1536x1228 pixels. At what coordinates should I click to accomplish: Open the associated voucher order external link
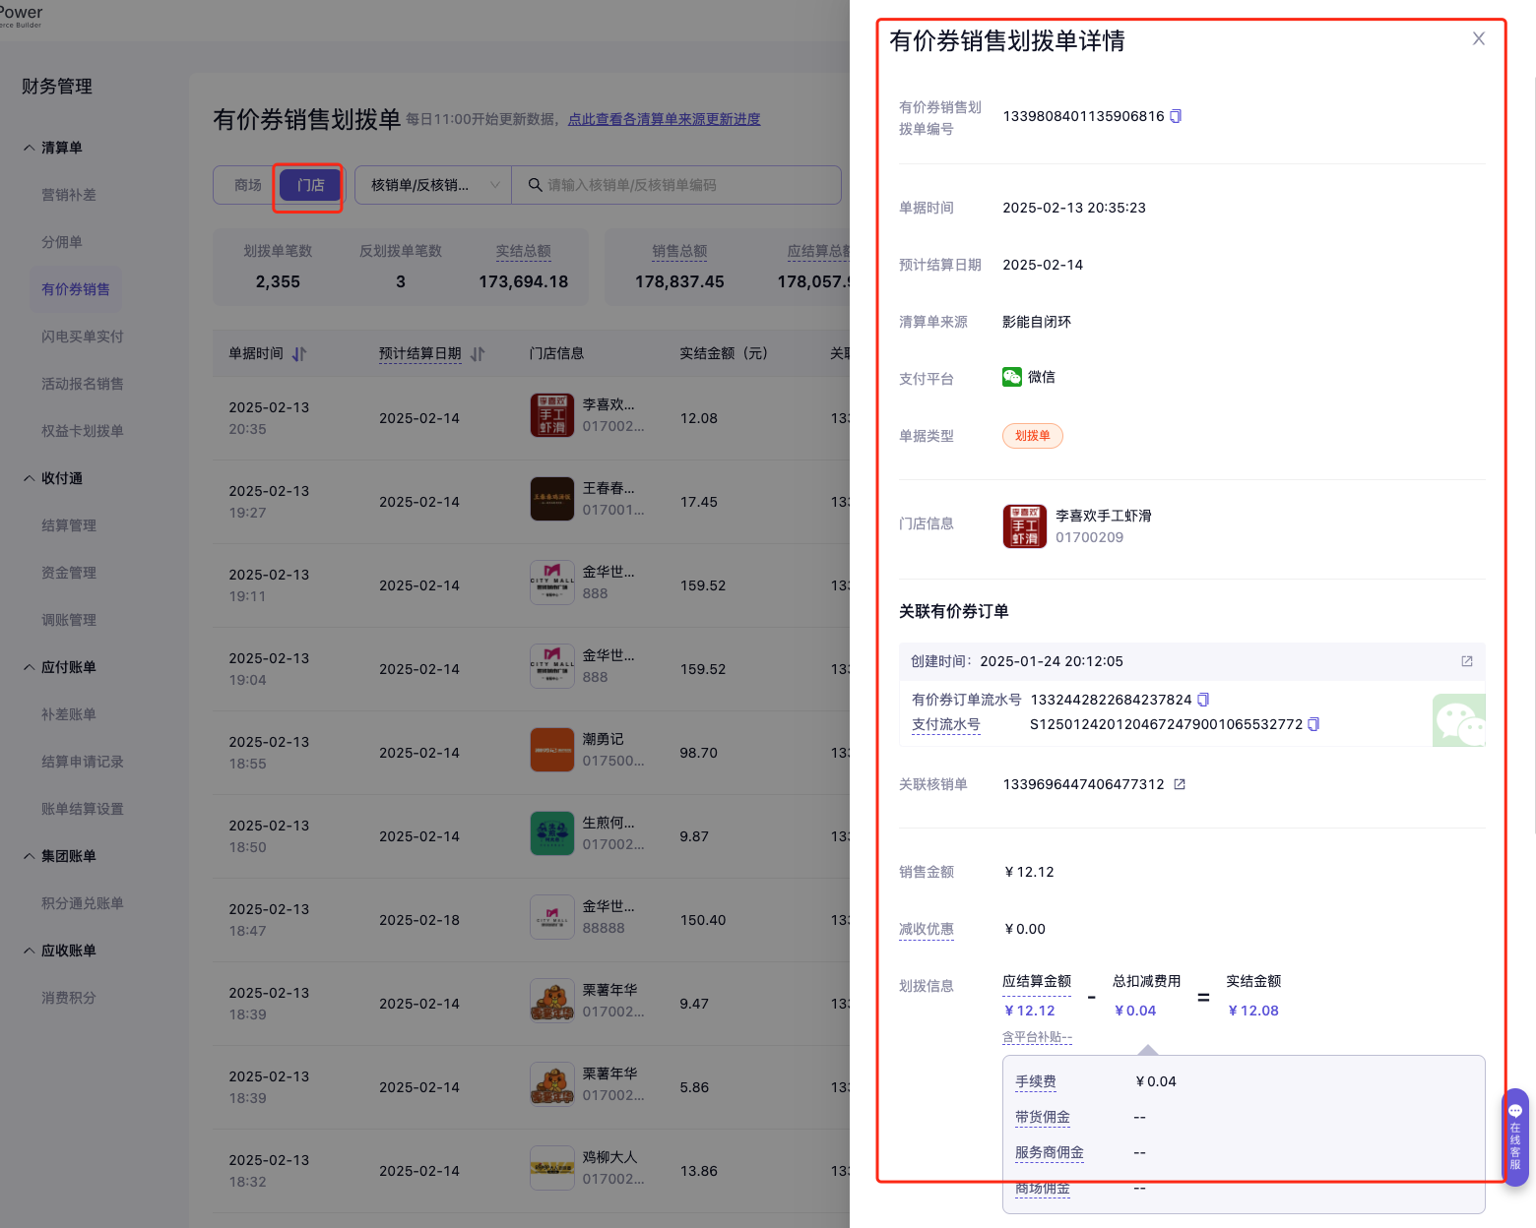click(x=1466, y=661)
